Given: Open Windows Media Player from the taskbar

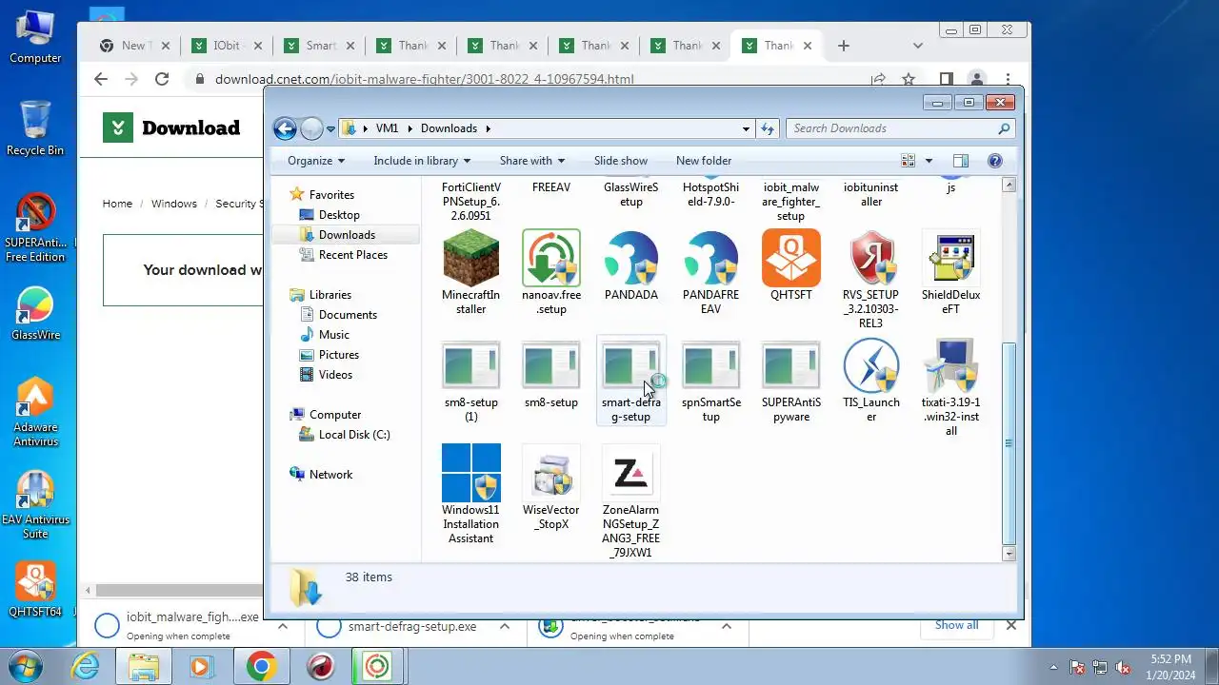Looking at the screenshot, I should [x=200, y=666].
